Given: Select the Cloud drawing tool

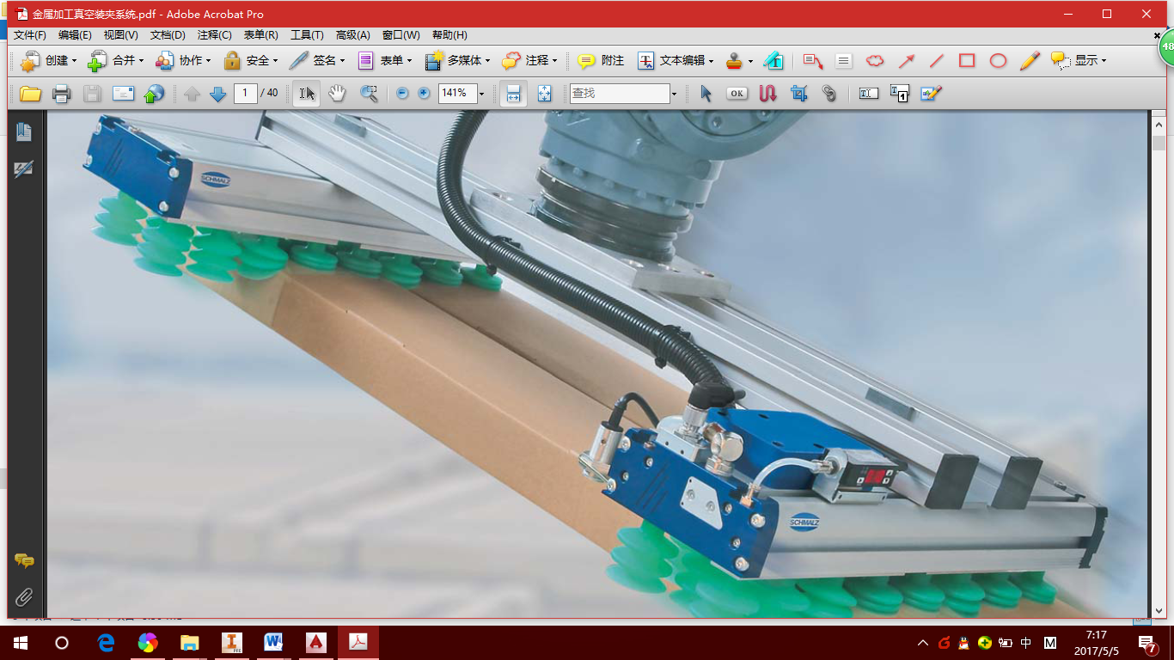Looking at the screenshot, I should pyautogui.click(x=875, y=61).
